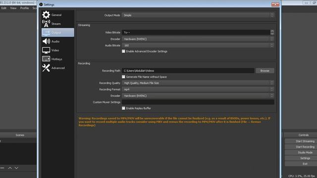Click Browse for recording path
This screenshot has height=178, width=317.
265,71
